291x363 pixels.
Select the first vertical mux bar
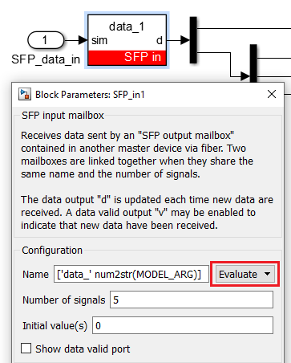(193, 40)
